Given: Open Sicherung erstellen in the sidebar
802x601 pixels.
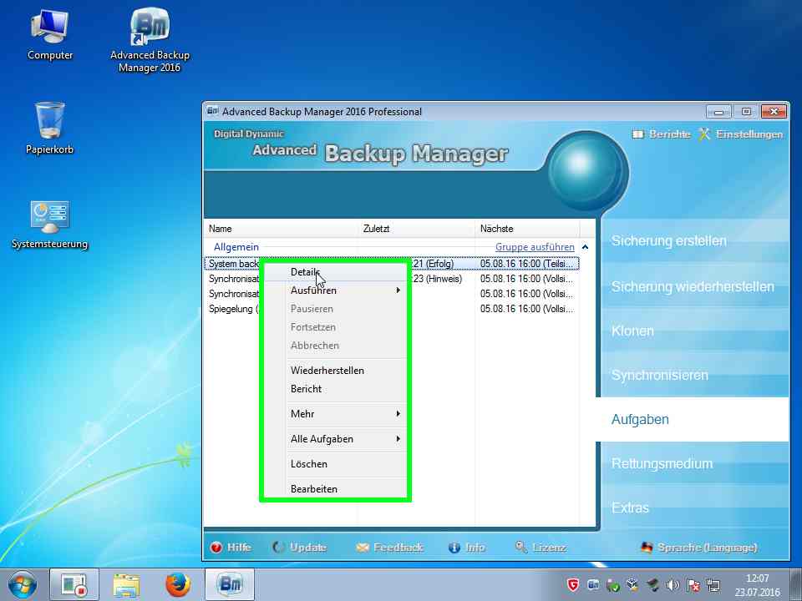Looking at the screenshot, I should [694, 240].
